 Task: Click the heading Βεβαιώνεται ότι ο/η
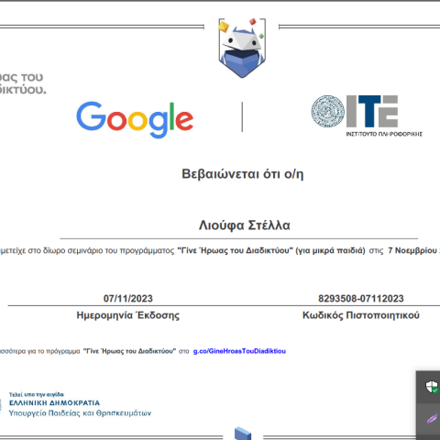[243, 174]
